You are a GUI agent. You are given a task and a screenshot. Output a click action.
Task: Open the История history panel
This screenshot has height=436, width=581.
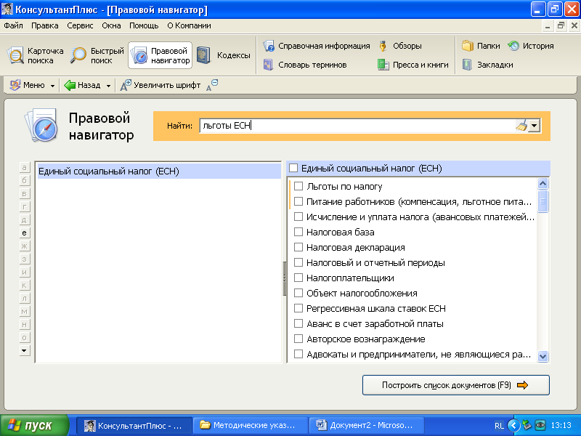(x=531, y=46)
